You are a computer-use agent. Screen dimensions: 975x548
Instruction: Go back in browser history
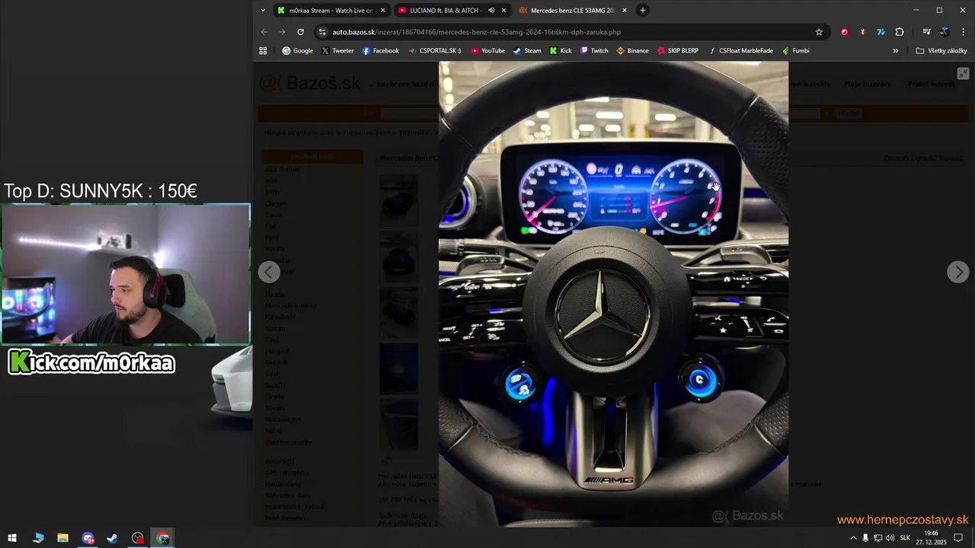[x=264, y=32]
